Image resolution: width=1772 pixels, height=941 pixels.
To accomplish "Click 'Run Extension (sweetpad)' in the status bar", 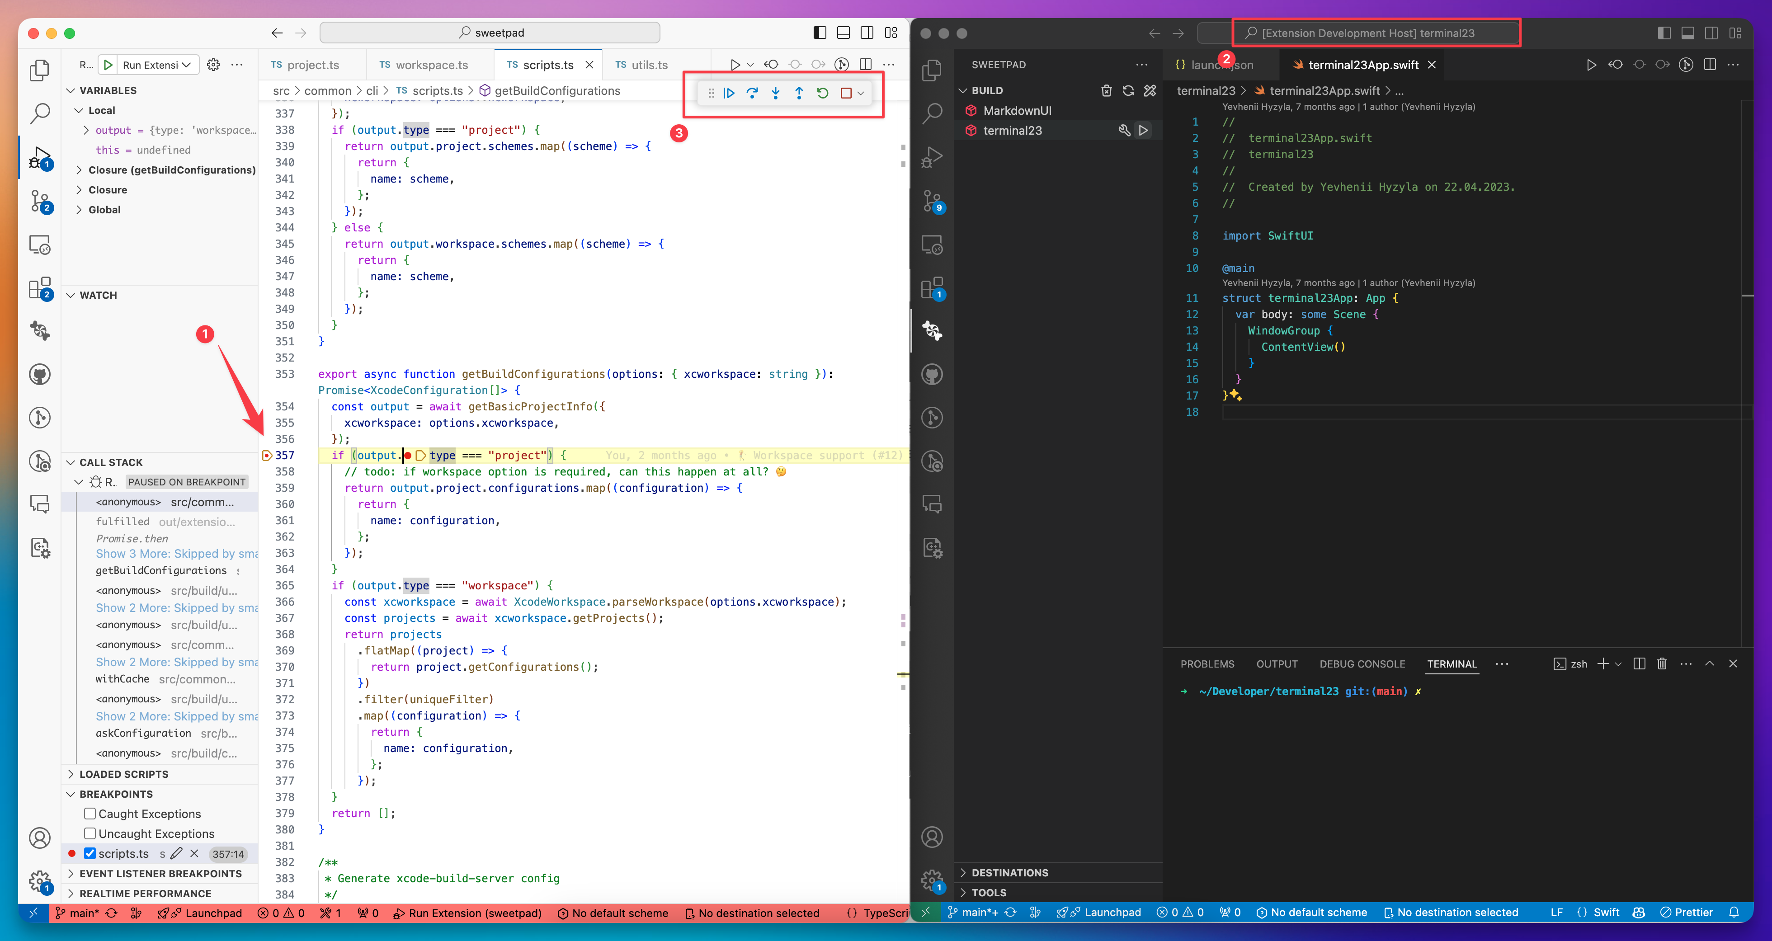I will [x=468, y=913].
